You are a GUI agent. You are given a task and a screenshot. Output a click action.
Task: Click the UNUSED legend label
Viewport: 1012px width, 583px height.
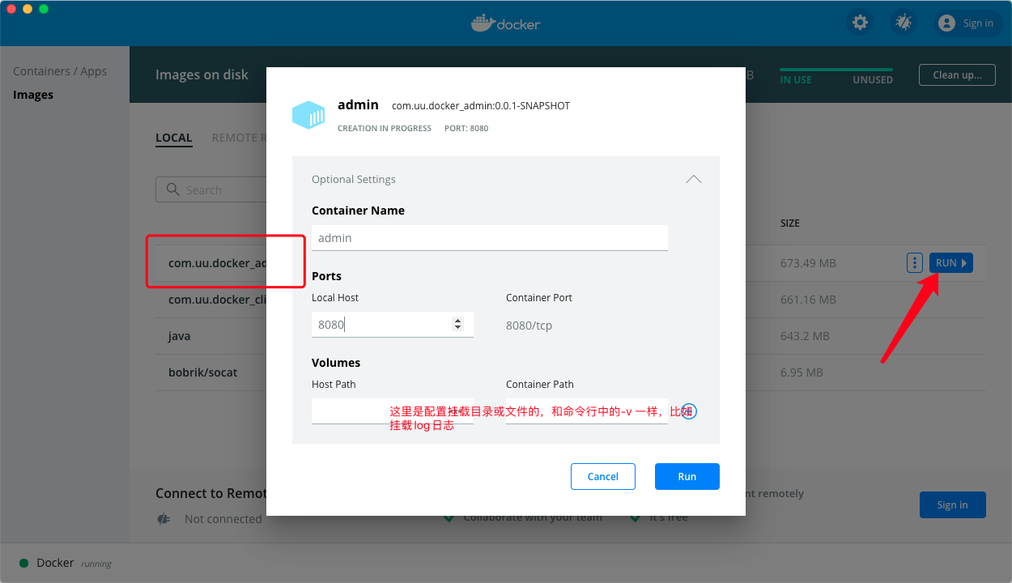(873, 80)
